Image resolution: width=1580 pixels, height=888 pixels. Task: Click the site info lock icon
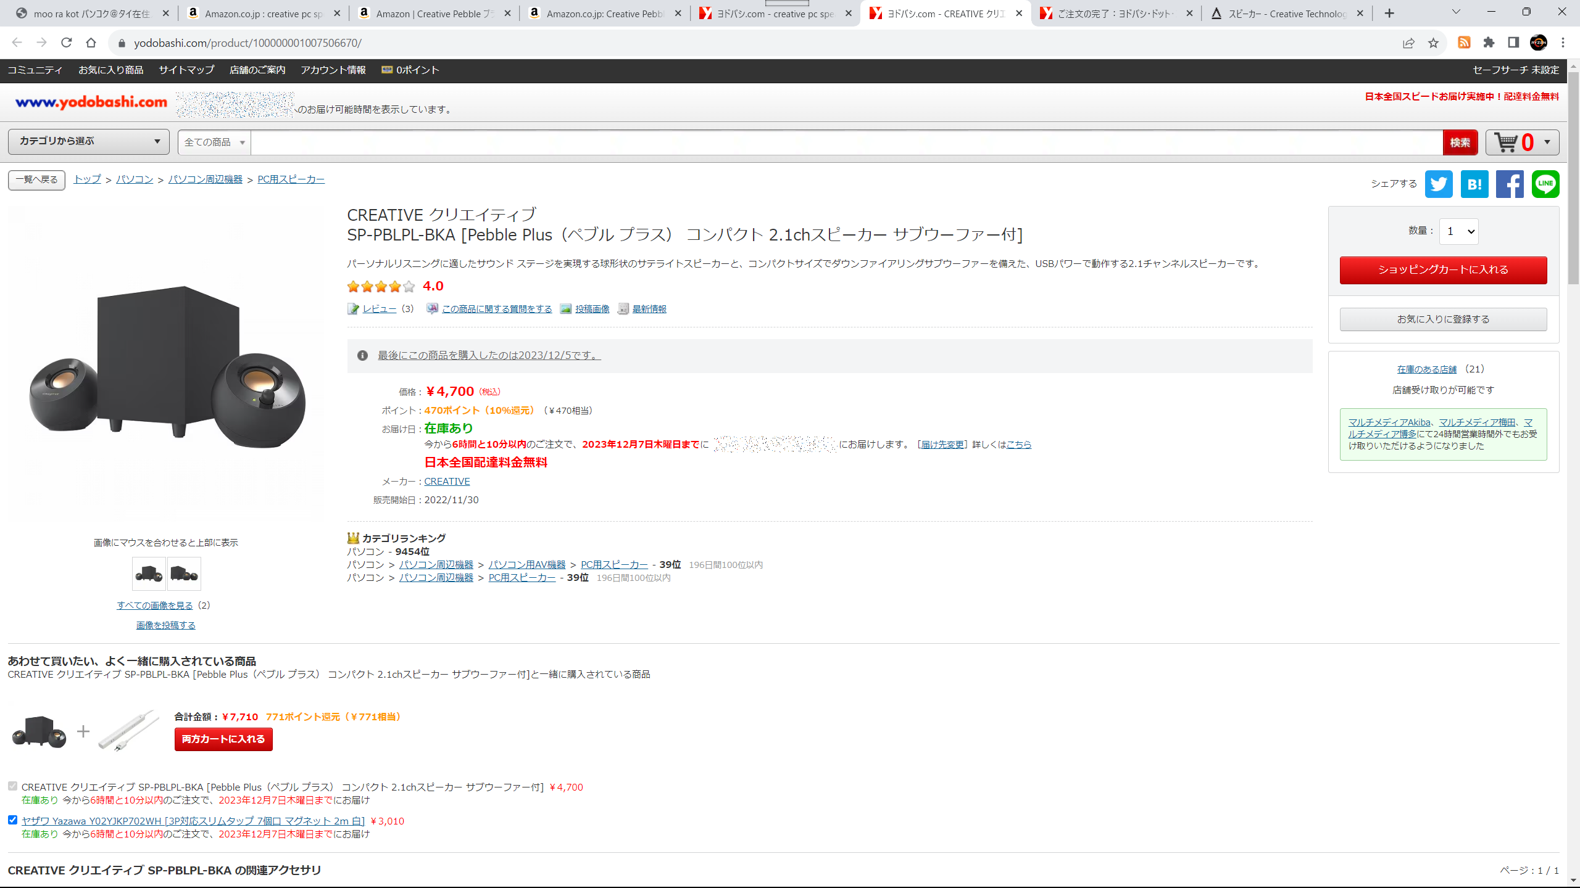click(x=122, y=43)
